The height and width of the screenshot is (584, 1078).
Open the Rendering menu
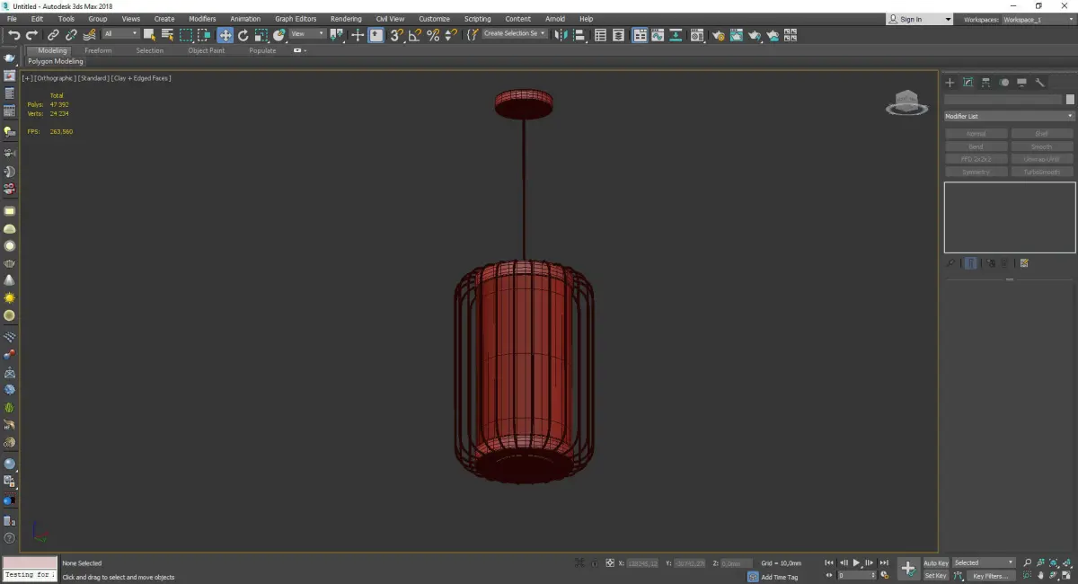click(345, 19)
